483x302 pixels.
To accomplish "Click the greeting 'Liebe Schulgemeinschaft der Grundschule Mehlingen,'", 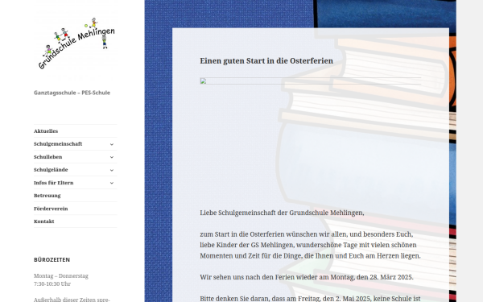I will click(282, 213).
